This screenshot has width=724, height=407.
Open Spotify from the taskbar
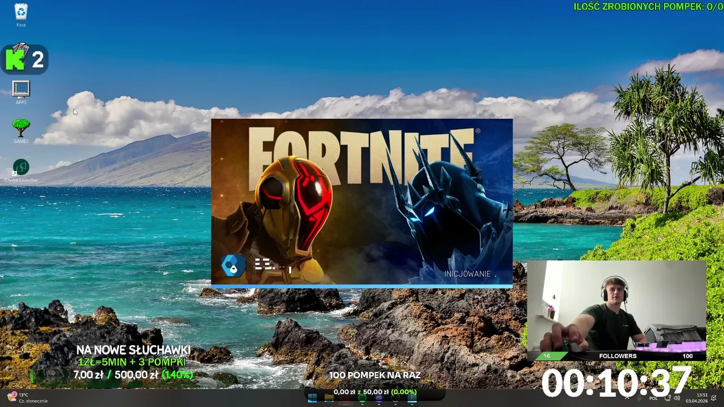coord(362,398)
